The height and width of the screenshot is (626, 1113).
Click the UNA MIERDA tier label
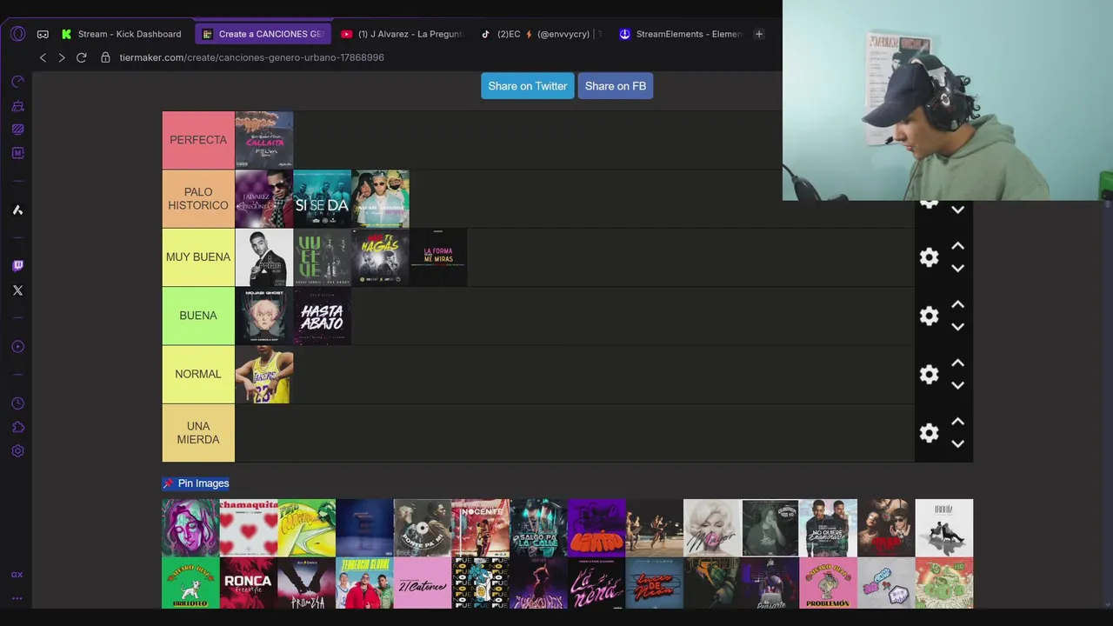click(x=198, y=433)
